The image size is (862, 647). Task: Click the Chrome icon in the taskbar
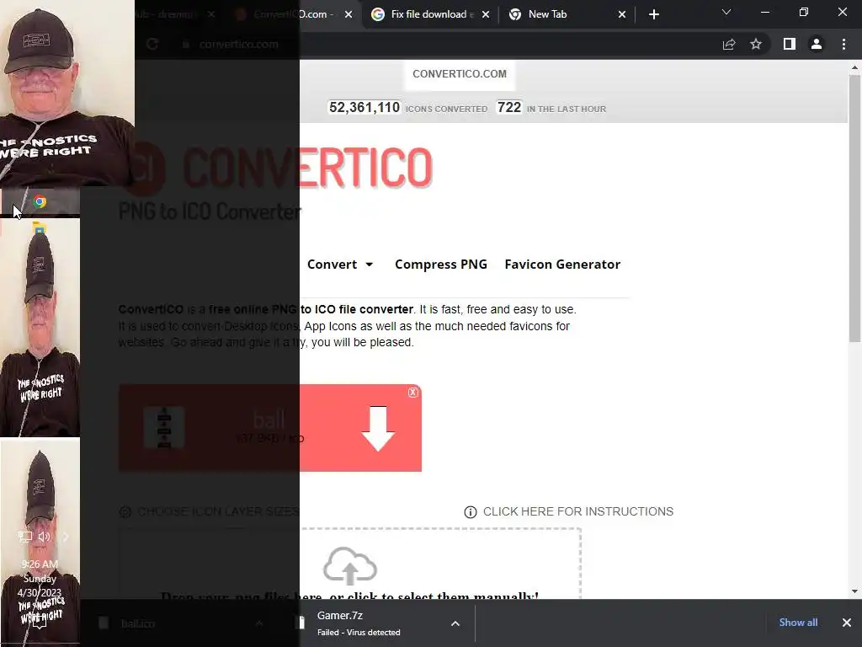pos(40,202)
